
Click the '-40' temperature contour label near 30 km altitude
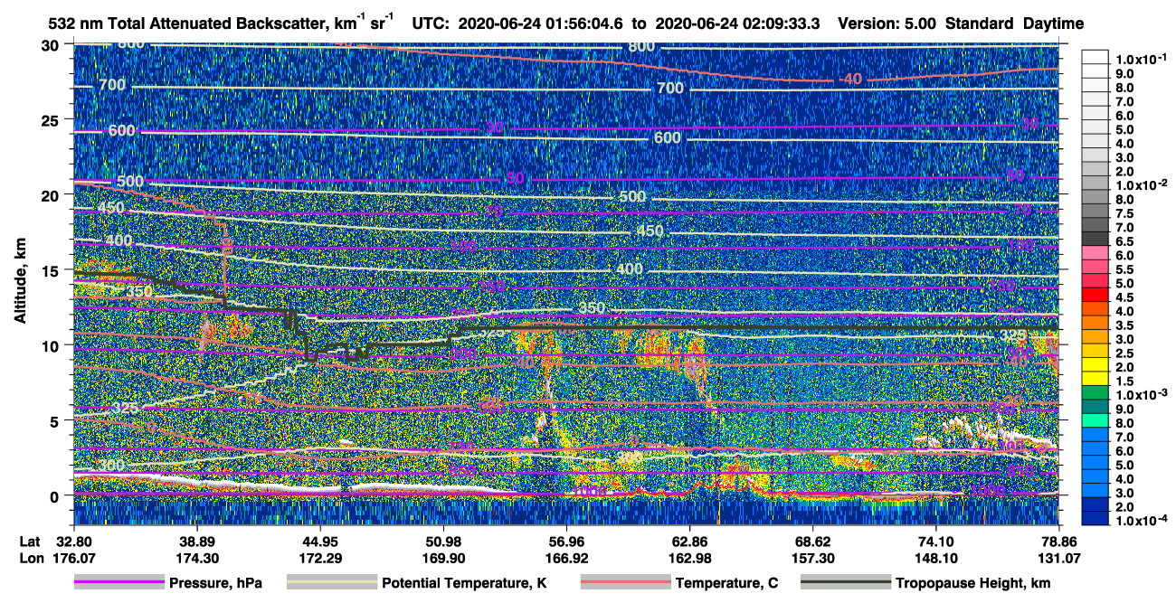(x=849, y=80)
